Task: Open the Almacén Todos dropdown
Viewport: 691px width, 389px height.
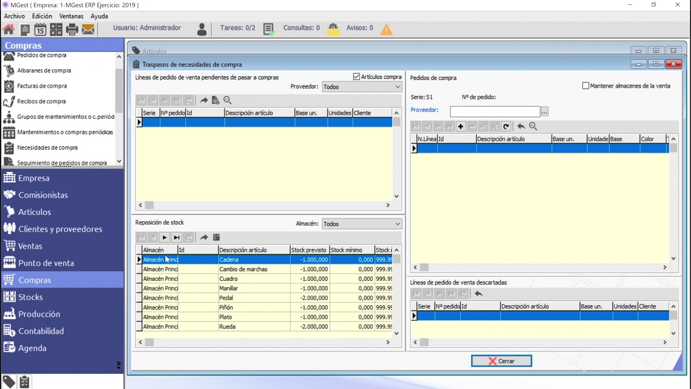Action: (362, 224)
